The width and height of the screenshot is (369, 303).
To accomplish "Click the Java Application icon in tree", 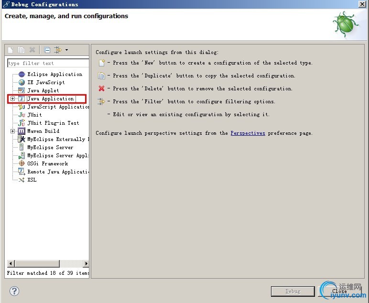I will coord(22,98).
